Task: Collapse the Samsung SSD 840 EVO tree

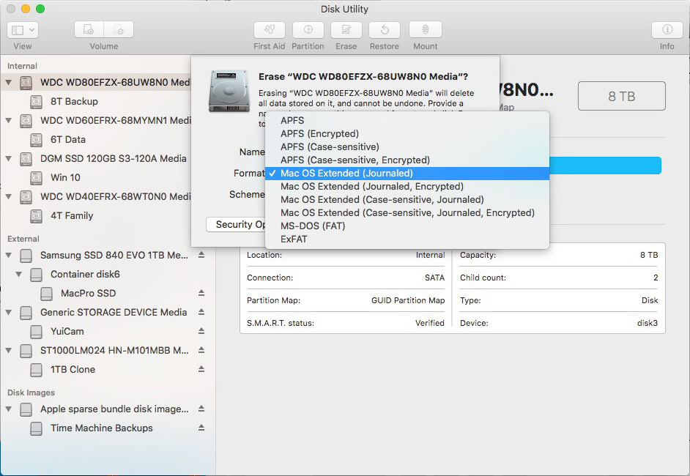Action: tap(8, 255)
